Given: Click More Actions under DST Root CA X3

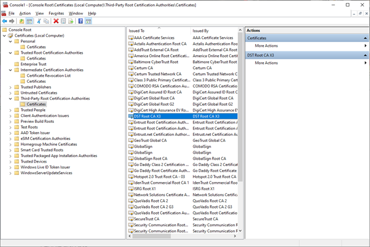Looking at the screenshot, I should [266, 63].
